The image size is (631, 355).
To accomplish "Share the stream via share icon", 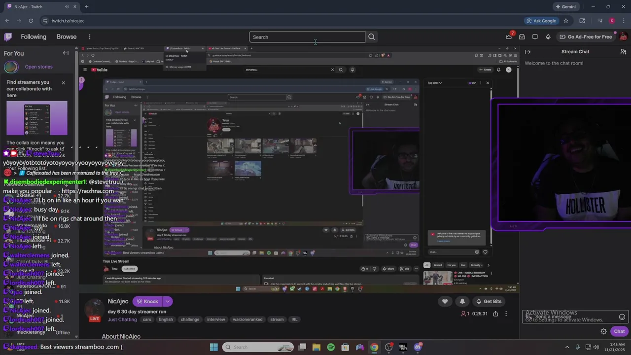I will (x=495, y=314).
